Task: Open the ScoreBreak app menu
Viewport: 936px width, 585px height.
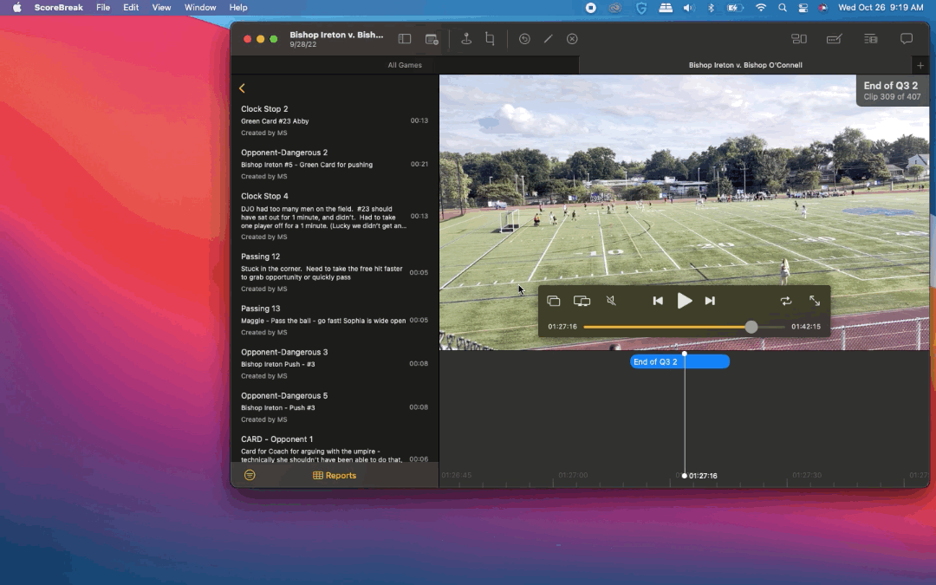Action: (x=59, y=7)
